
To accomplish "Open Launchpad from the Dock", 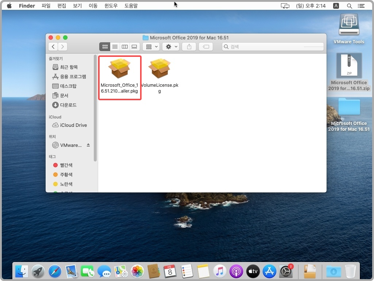I will coord(38,271).
